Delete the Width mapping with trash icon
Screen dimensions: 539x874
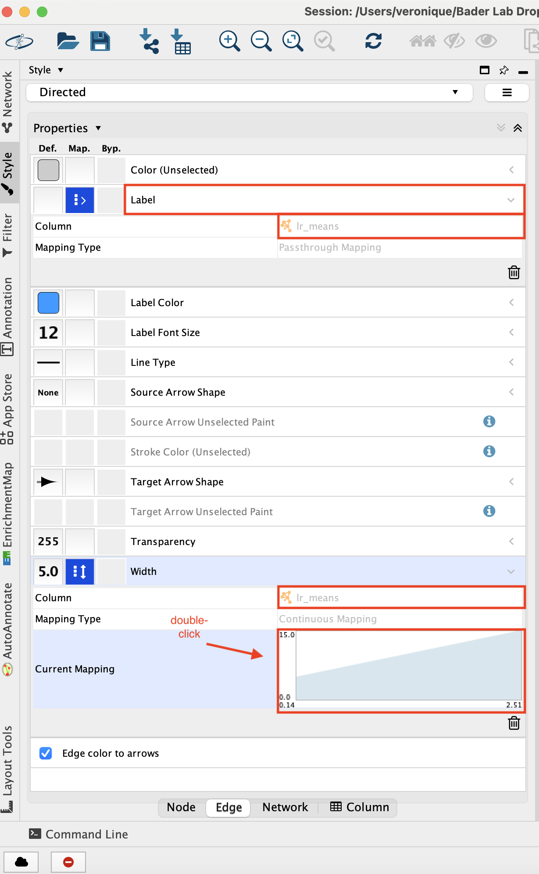[x=514, y=722]
